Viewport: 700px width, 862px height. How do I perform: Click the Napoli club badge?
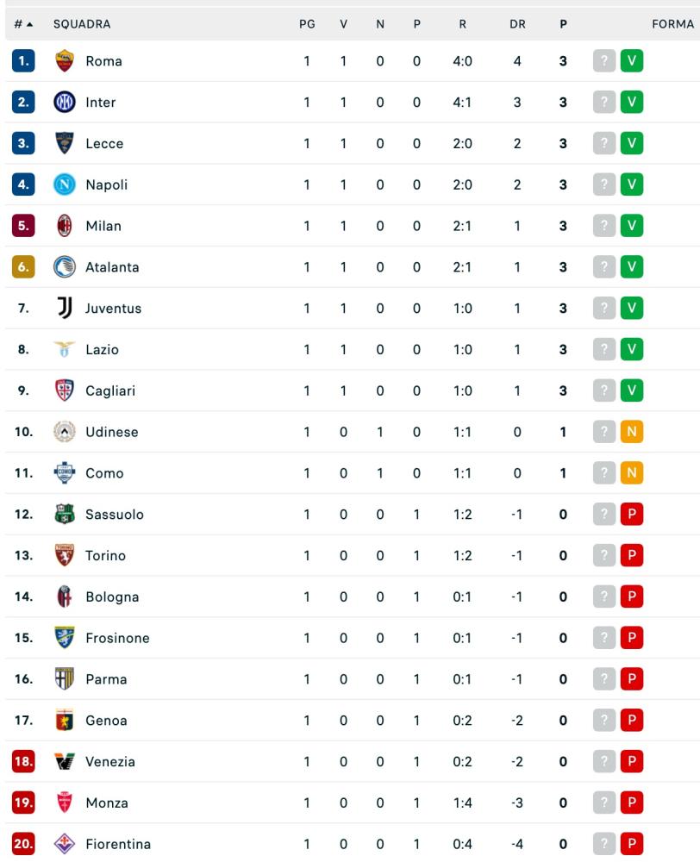tap(65, 184)
